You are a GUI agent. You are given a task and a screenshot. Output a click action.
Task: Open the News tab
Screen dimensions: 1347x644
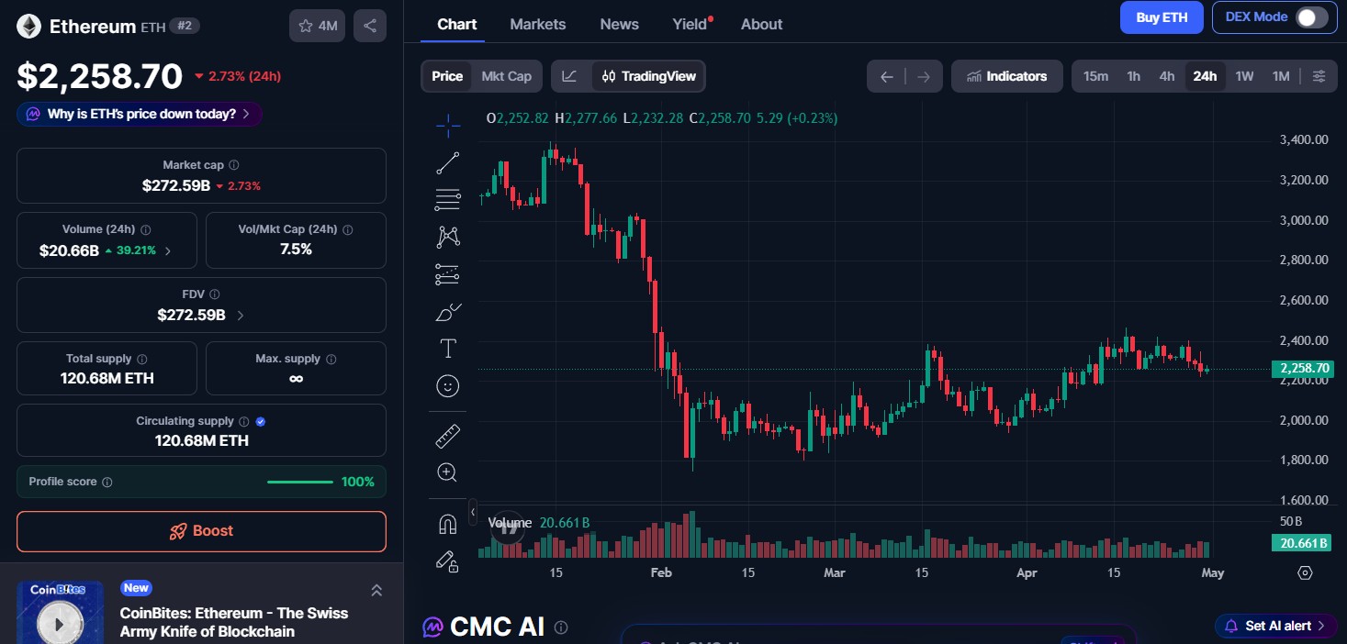click(x=619, y=24)
